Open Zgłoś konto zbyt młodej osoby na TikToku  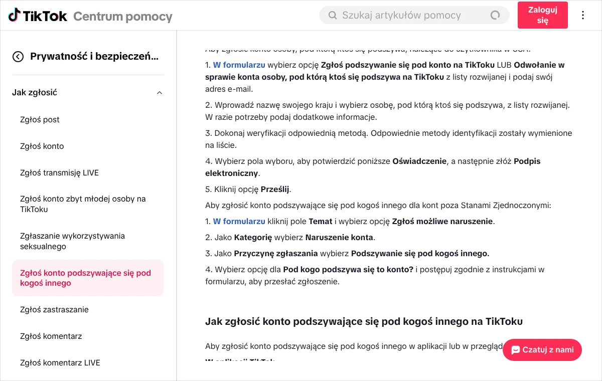tap(83, 204)
